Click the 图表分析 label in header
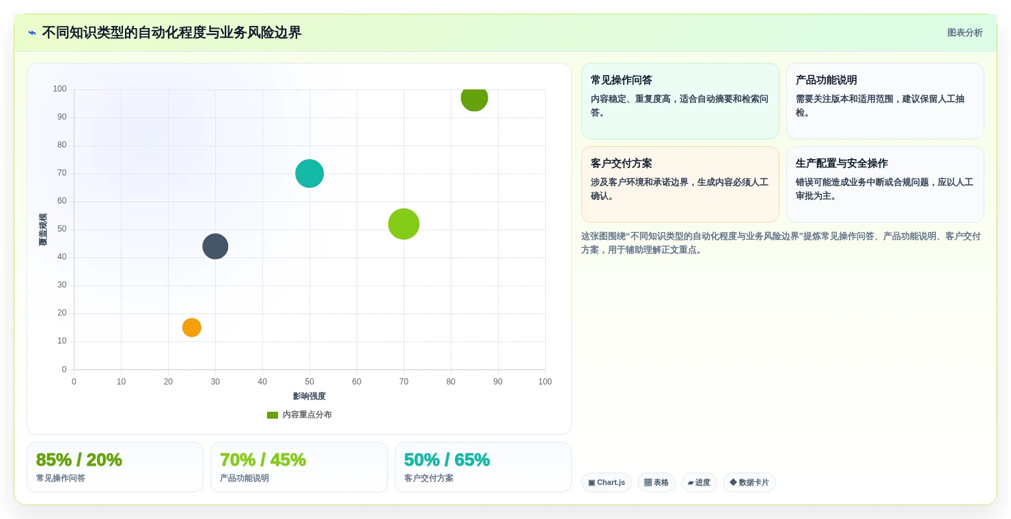The image size is (1011, 519). 965,33
